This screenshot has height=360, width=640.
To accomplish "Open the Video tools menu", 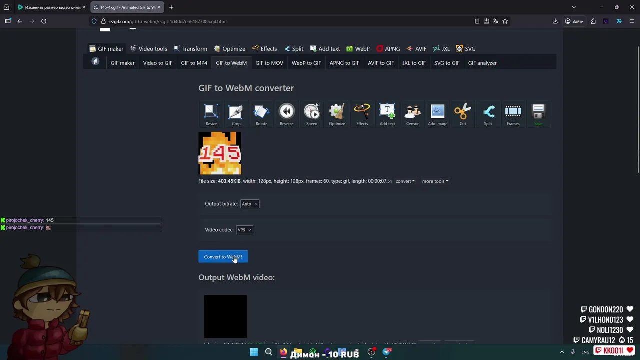I will point(149,49).
